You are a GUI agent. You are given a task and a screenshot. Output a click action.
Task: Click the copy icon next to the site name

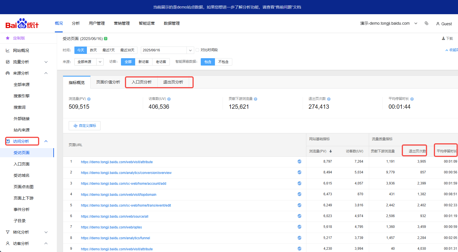pyautogui.click(x=426, y=24)
